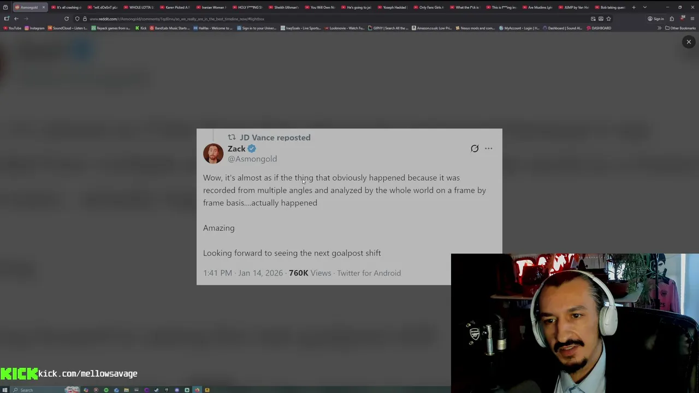Click the @Asmongold handle text
Viewport: 699px width, 393px height.
(252, 159)
